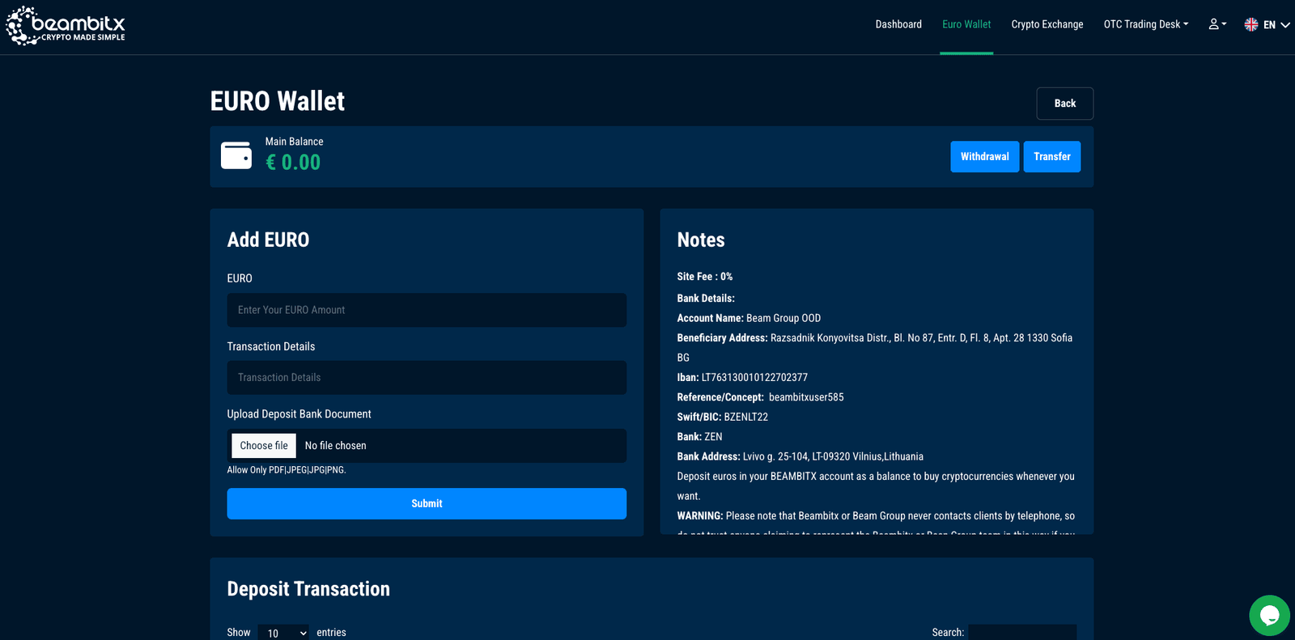Click the Back button
1295x640 pixels.
tap(1065, 104)
